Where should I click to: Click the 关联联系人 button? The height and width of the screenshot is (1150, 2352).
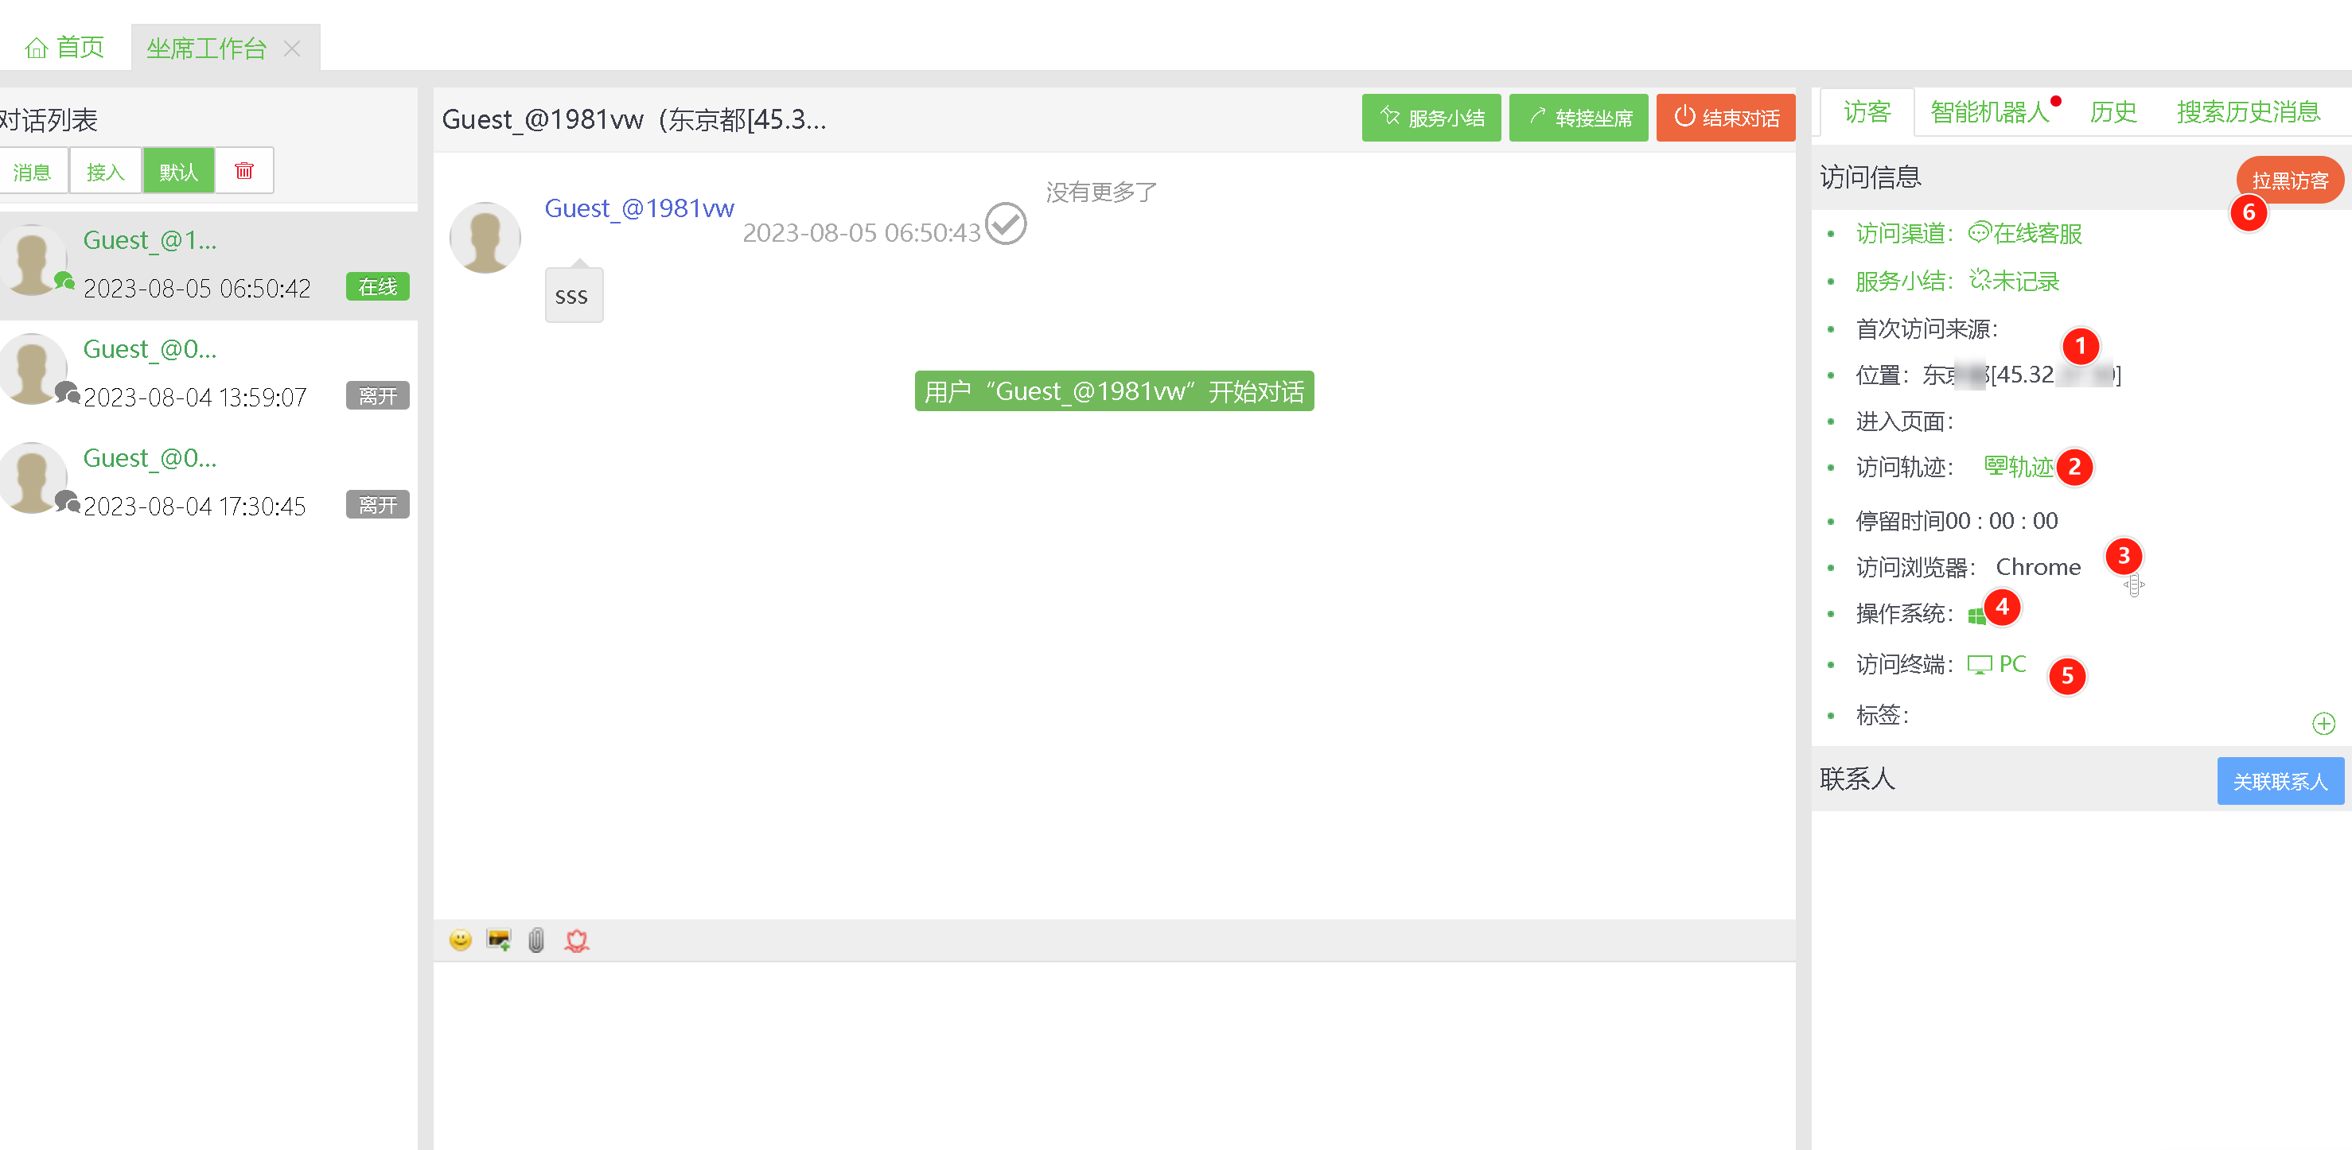(x=2280, y=781)
